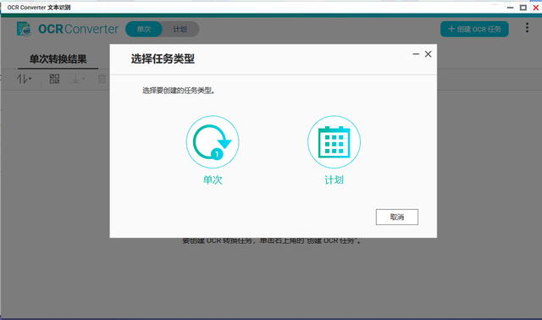Screen dimensions: 542x320
Task: Click the OCR Converter logo icon
Action: pos(24,29)
